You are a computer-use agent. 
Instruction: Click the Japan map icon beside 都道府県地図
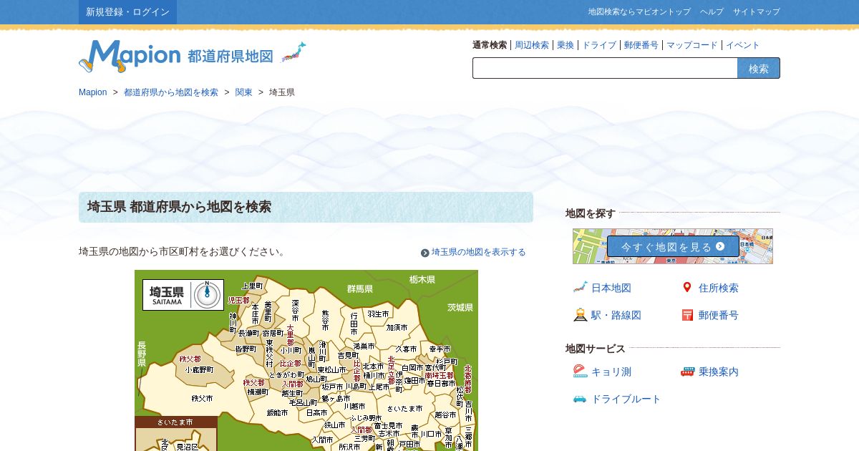click(x=293, y=52)
